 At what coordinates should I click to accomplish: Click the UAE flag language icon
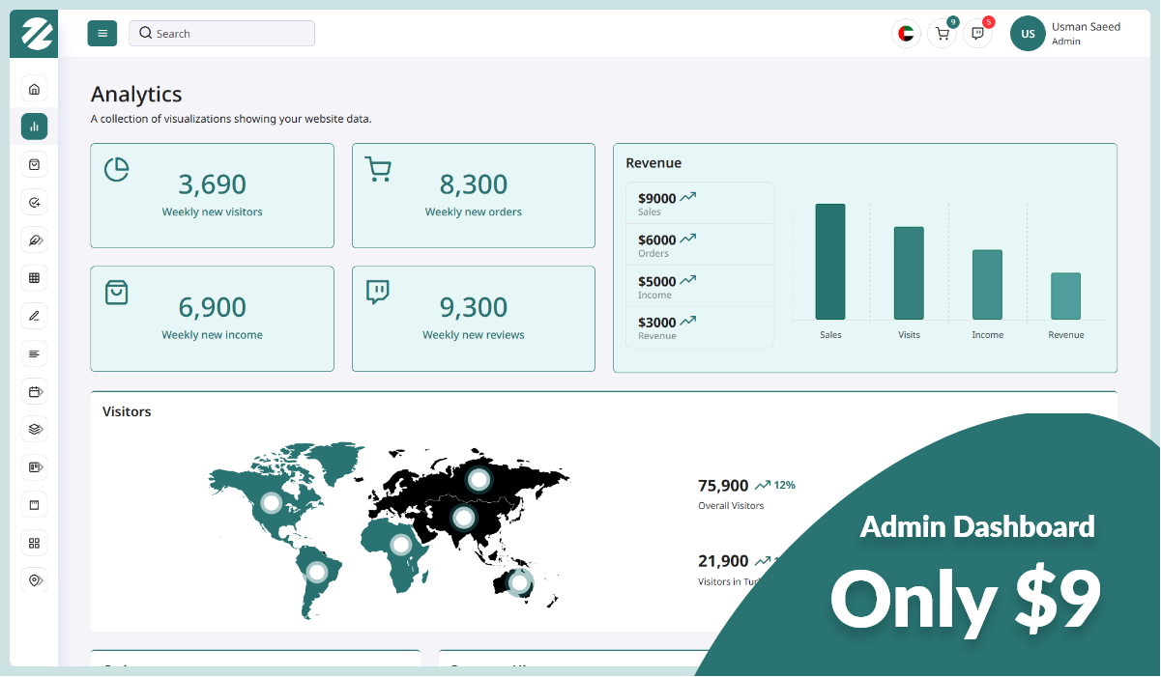906,33
